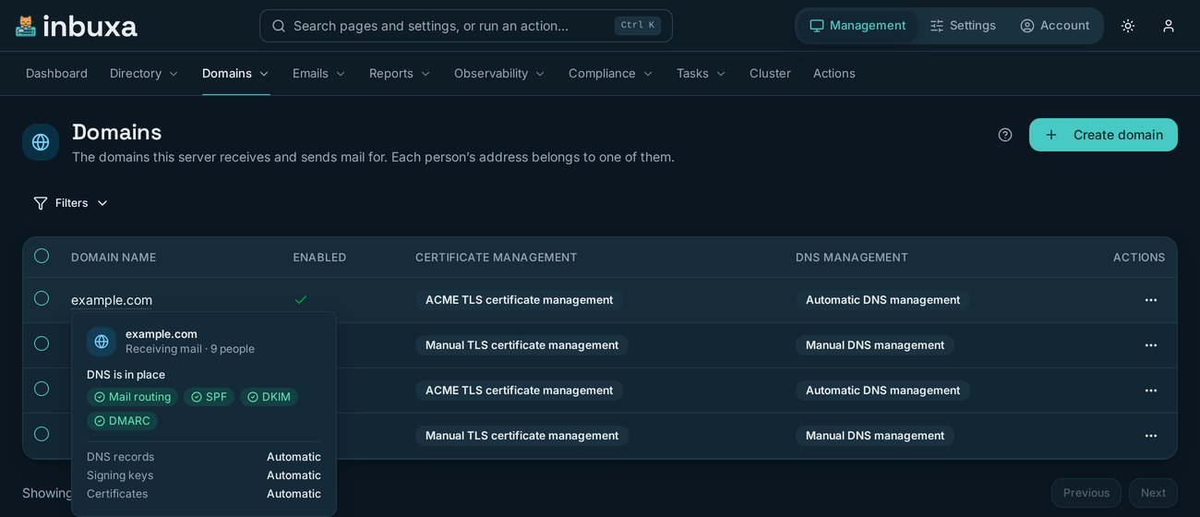The image size is (1200, 517).
Task: Click the 'DNS is in place' text
Action: click(x=126, y=375)
